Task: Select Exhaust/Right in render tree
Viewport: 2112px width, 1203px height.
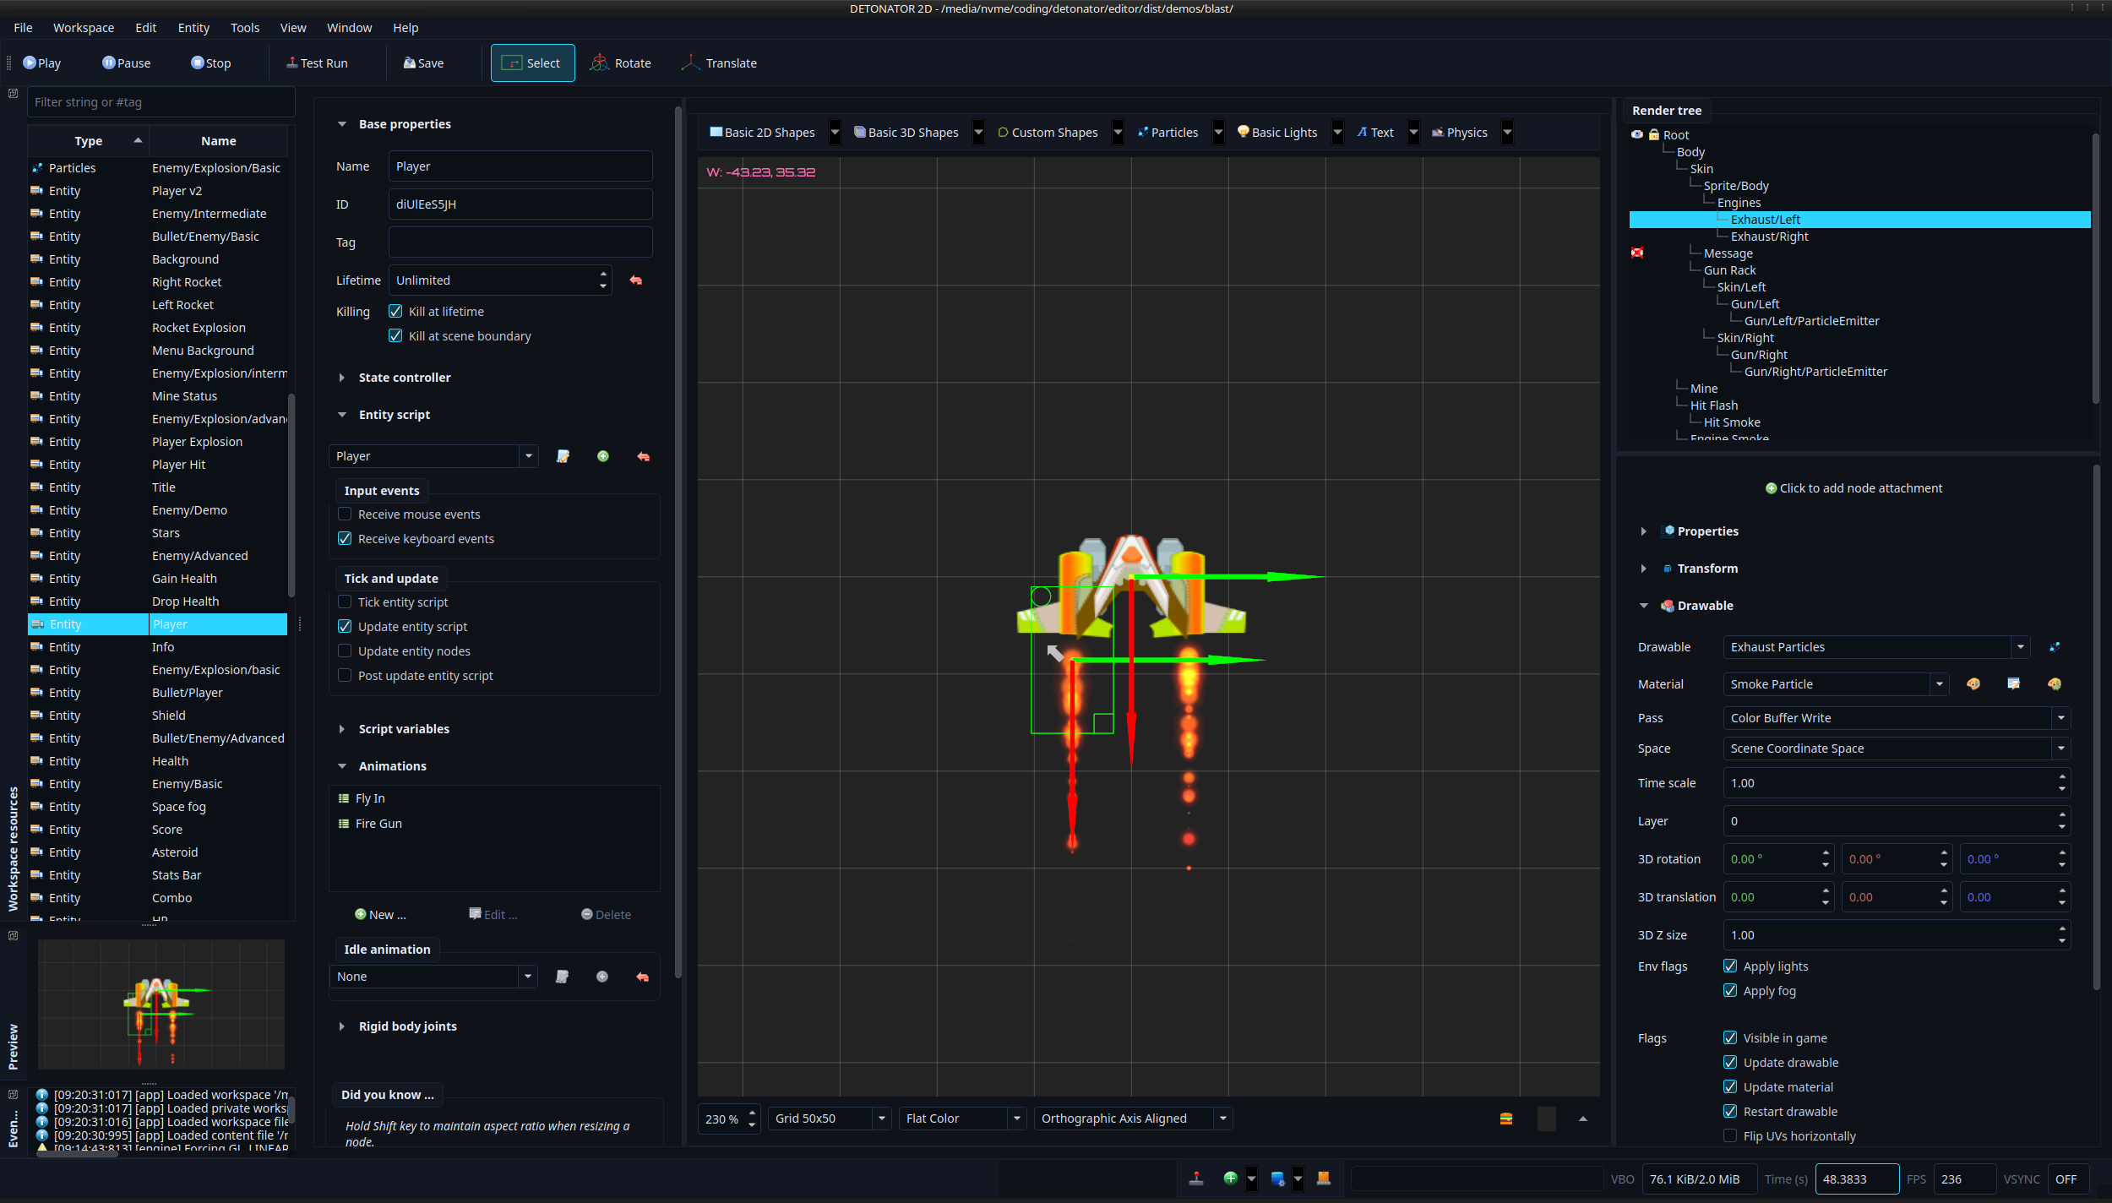Action: pyautogui.click(x=1769, y=237)
